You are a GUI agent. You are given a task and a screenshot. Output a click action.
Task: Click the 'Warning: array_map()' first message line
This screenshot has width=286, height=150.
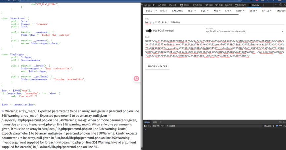pyautogui.click(x=70, y=111)
